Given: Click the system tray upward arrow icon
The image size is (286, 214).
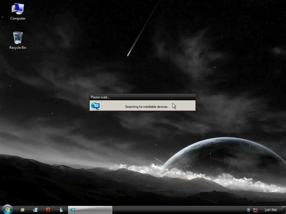Looking at the screenshot, I should (248, 210).
